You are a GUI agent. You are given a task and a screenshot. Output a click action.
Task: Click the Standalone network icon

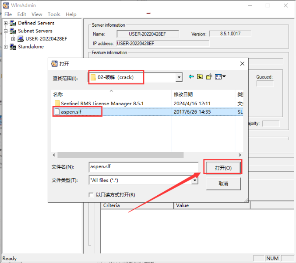pyautogui.click(x=13, y=47)
